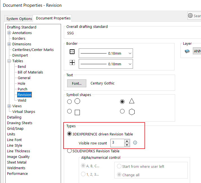Click the search gear icon

tap(190, 15)
